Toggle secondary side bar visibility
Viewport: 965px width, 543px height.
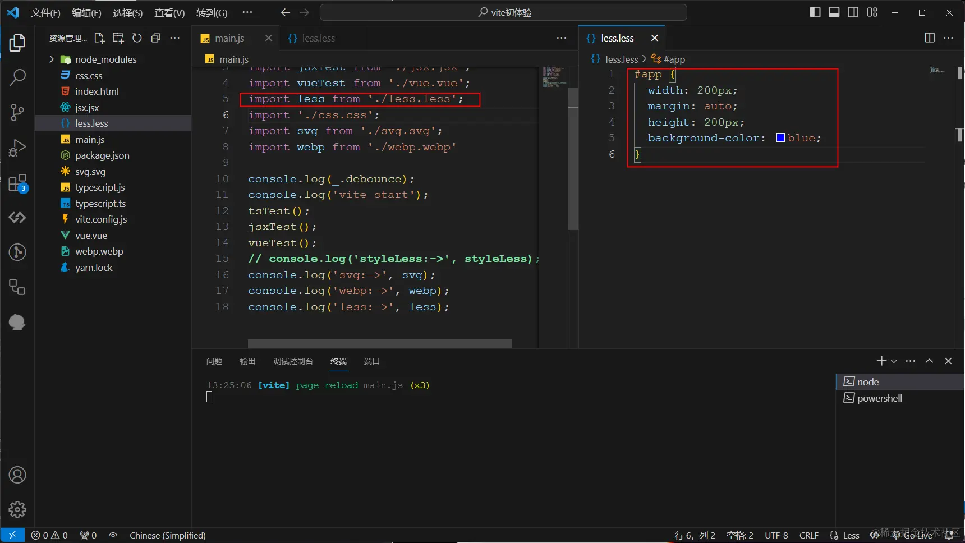click(x=853, y=12)
